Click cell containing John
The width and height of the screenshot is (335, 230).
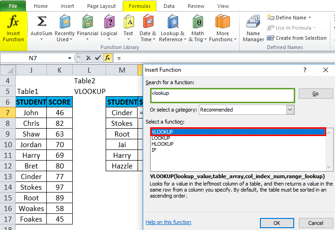[x=31, y=112]
